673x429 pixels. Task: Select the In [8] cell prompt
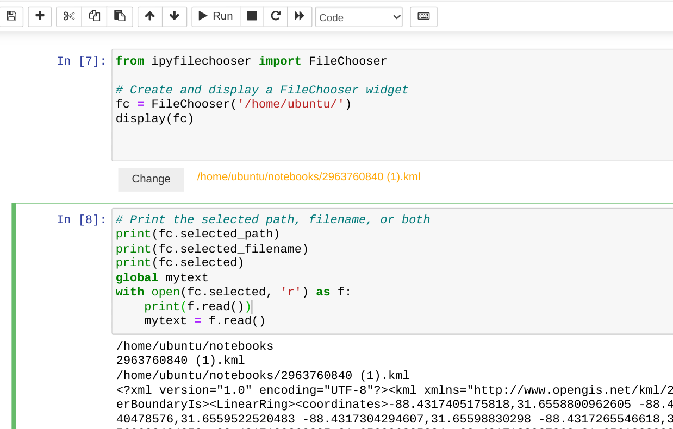(x=82, y=219)
